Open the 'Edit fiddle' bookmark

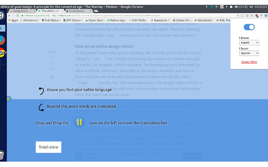click(x=139, y=20)
